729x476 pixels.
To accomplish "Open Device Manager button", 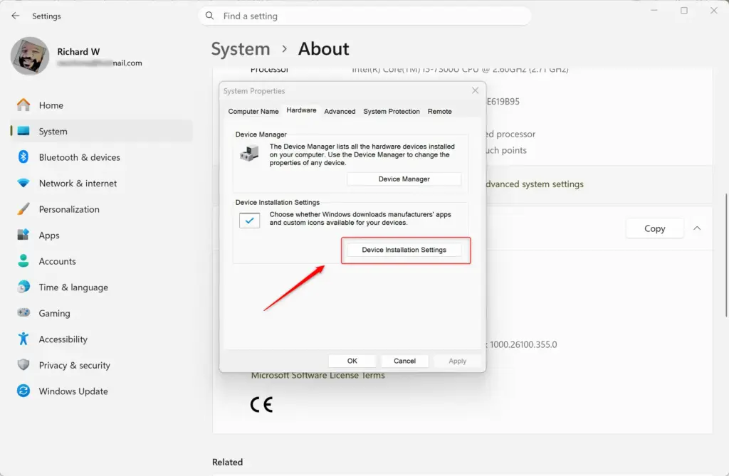I will click(404, 179).
